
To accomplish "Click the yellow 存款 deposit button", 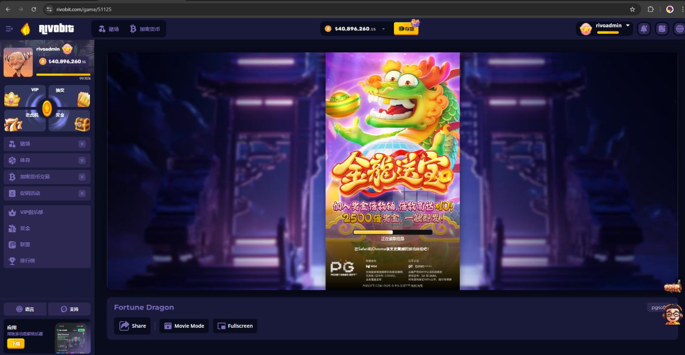I will coord(406,29).
